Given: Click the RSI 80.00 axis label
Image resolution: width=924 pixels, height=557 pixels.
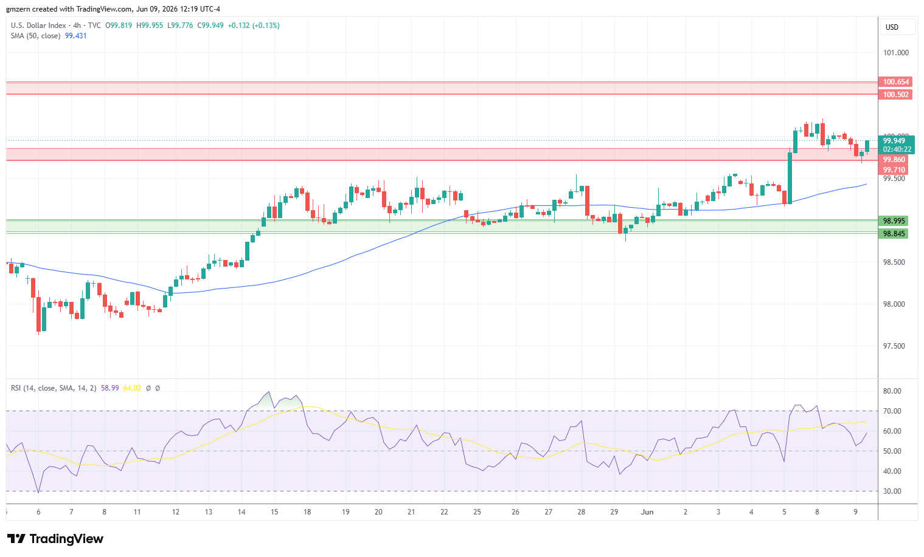Looking at the screenshot, I should [x=892, y=391].
